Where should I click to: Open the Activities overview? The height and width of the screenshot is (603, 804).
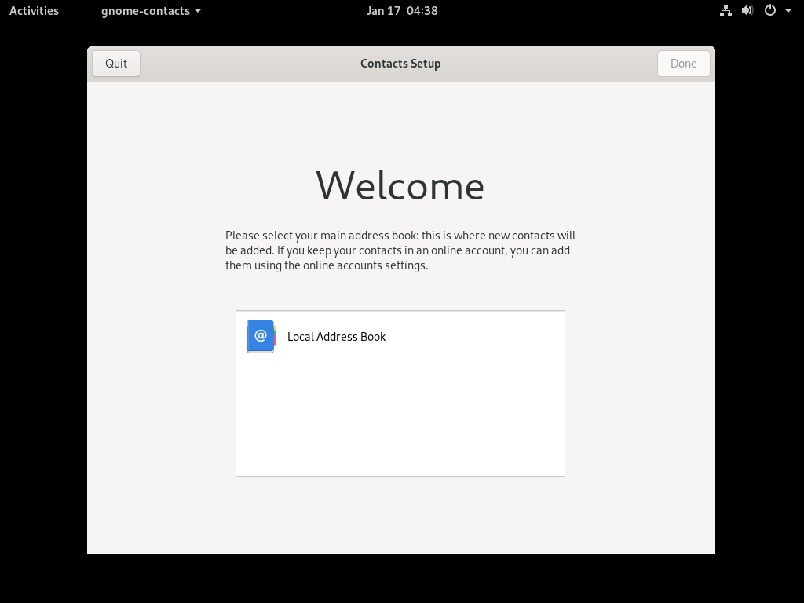pyautogui.click(x=34, y=11)
